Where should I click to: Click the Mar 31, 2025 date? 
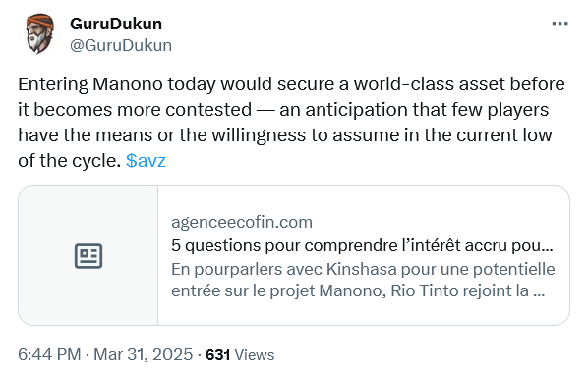(143, 354)
